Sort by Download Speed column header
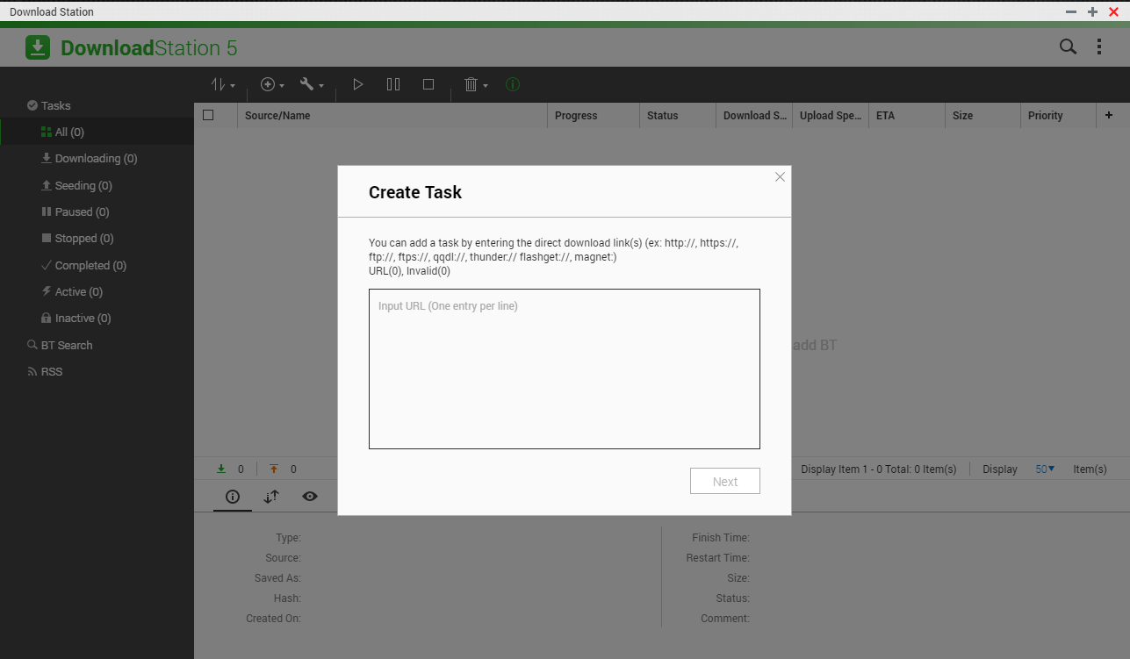The image size is (1130, 659). click(x=754, y=116)
